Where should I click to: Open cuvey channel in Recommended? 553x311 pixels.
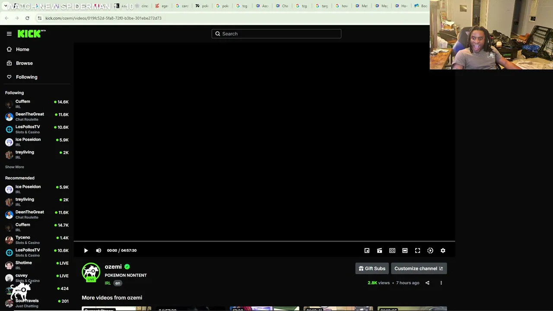[37, 278]
